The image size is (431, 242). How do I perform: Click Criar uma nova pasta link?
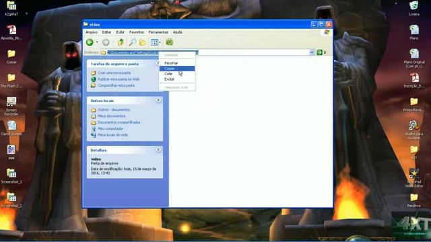pyautogui.click(x=114, y=73)
